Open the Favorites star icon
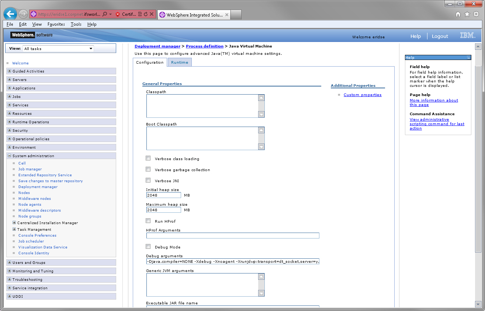This screenshot has width=485, height=311. click(x=467, y=14)
